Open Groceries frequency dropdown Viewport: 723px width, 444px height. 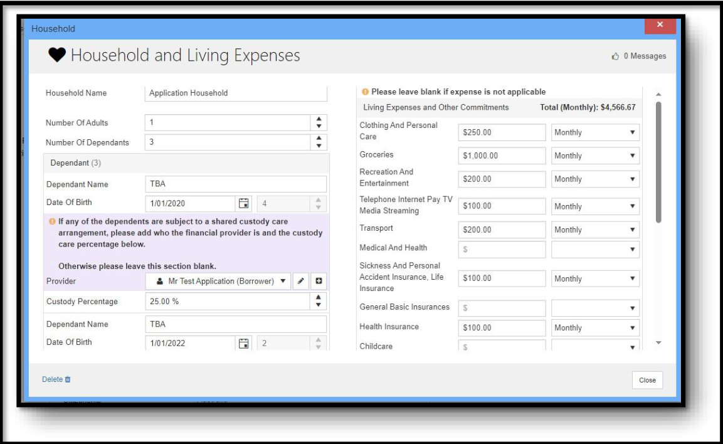595,156
